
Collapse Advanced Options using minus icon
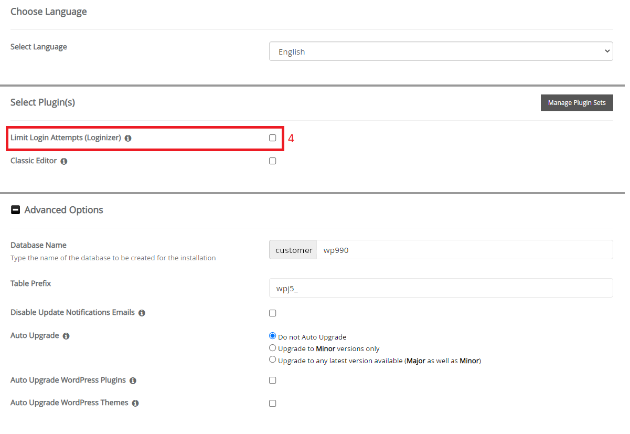click(16, 210)
